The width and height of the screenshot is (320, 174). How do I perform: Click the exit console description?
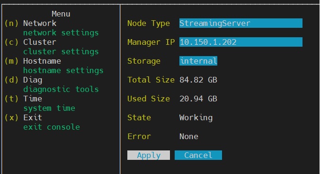[x=52, y=127]
